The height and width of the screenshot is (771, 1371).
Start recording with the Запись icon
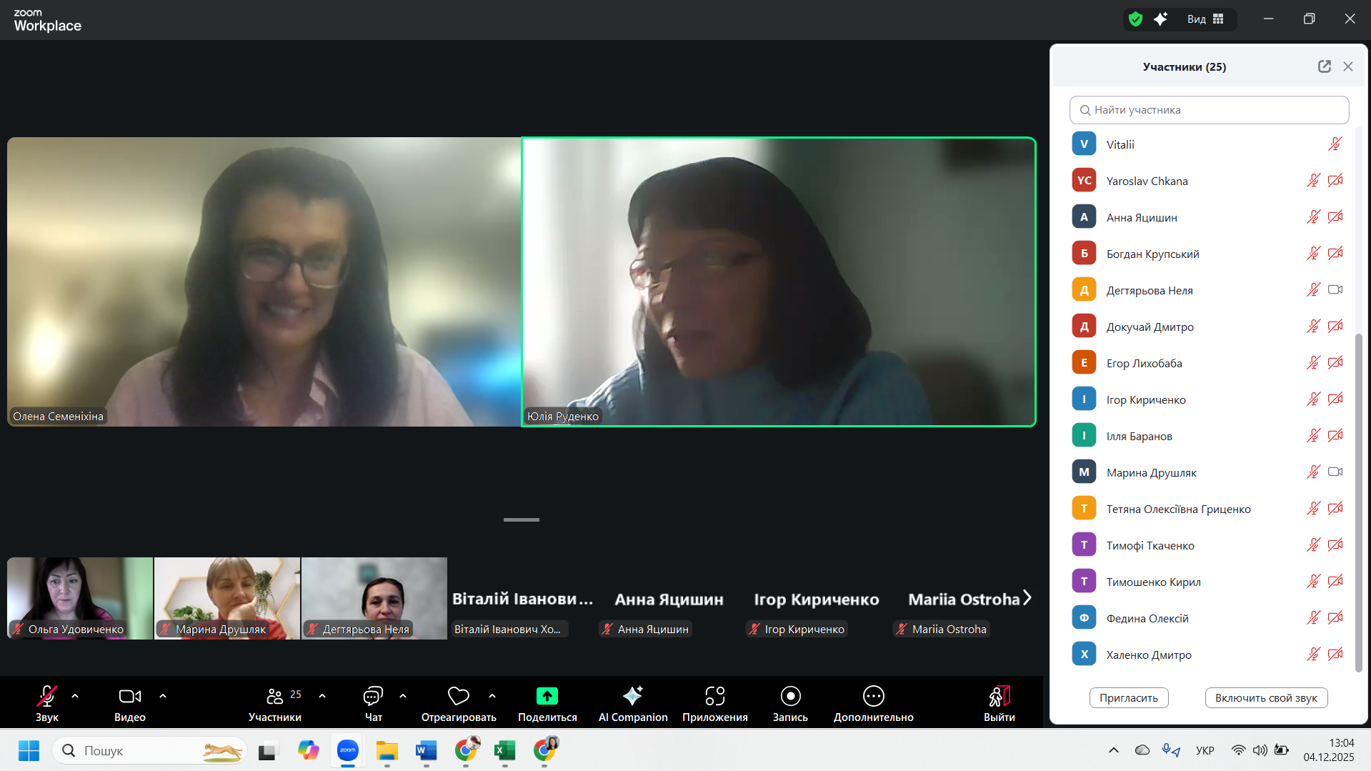(x=790, y=697)
